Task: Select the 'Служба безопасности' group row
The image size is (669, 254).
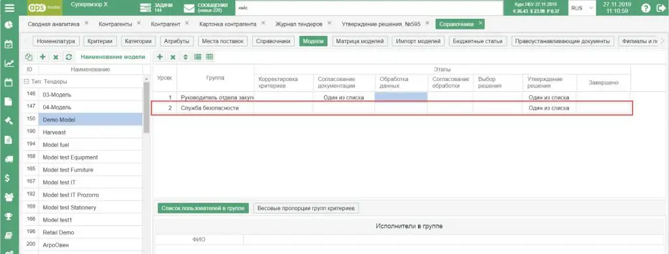Action: [x=392, y=108]
